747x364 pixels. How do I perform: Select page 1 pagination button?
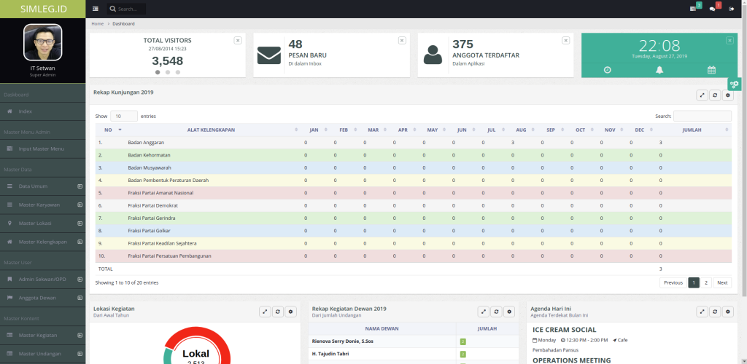click(694, 282)
